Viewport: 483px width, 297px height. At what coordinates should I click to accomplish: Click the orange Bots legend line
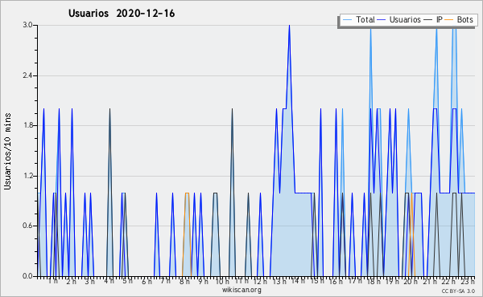[x=449, y=19]
